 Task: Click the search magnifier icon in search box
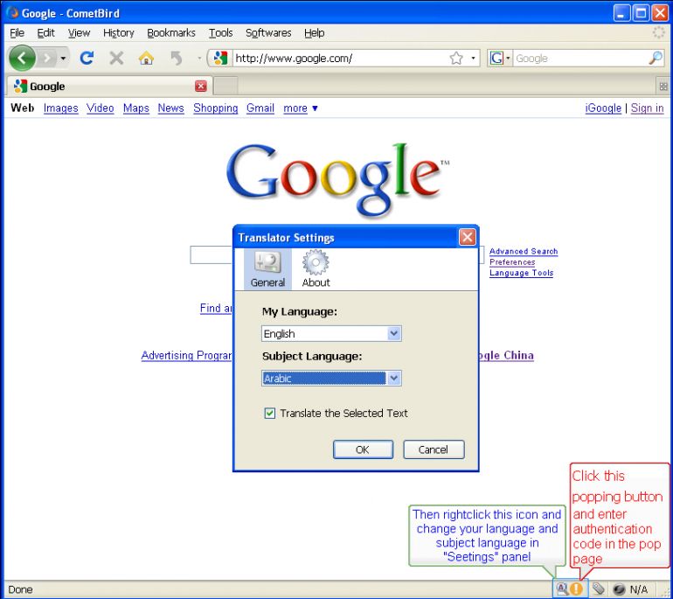[656, 59]
